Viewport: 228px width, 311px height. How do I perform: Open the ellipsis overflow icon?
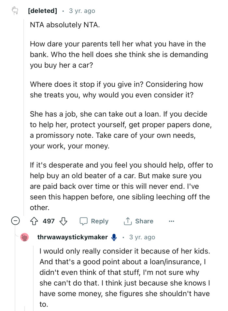[x=172, y=221]
